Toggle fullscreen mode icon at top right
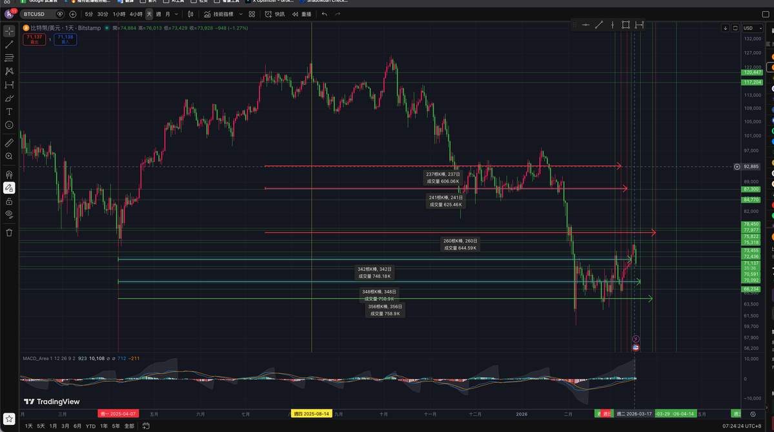This screenshot has height=432, width=774. (766, 14)
